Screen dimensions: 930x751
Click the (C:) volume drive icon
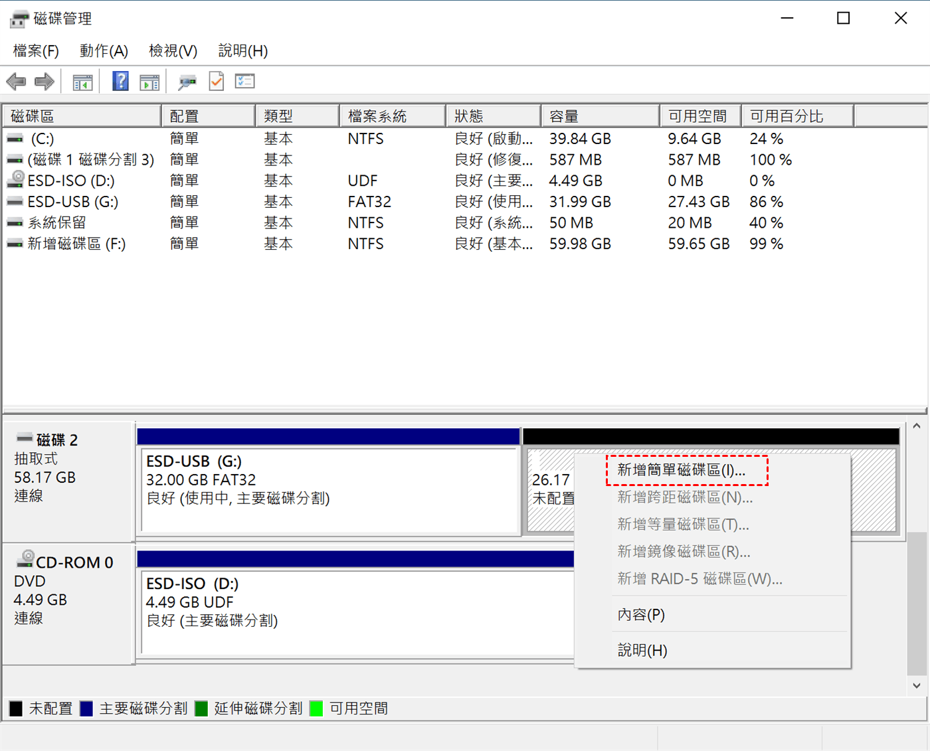pos(15,139)
